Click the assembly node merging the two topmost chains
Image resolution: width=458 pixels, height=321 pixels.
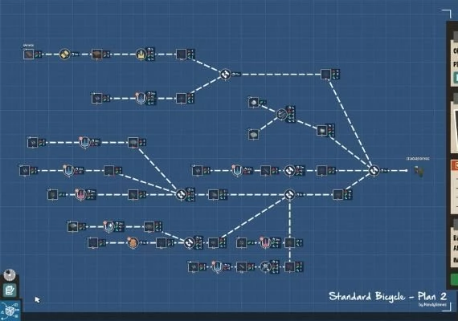click(226, 74)
